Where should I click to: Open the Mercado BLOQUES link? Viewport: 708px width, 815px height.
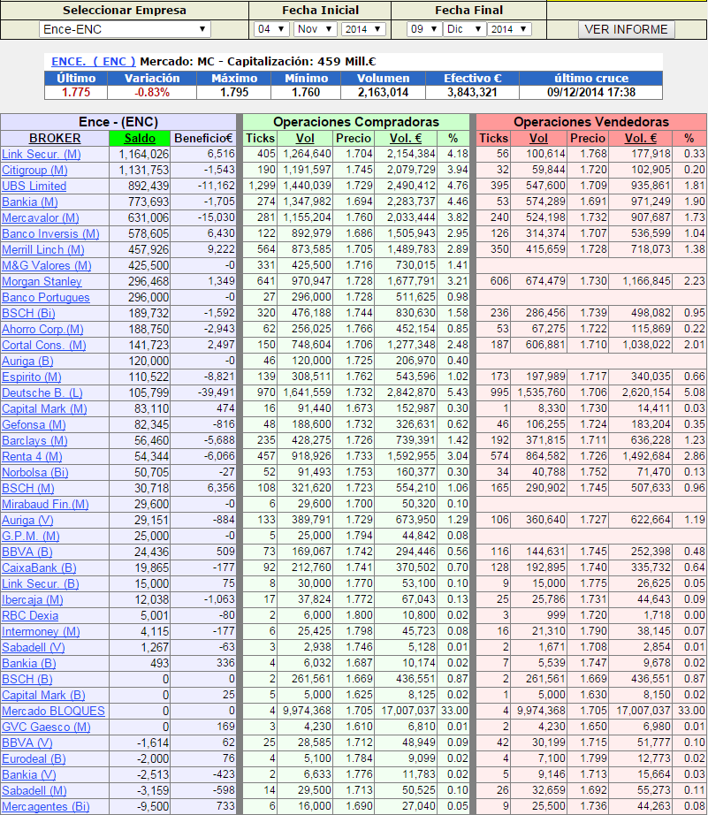point(53,711)
